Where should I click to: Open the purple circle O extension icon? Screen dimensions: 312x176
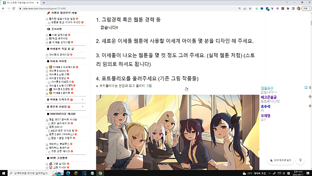(x=278, y=9)
